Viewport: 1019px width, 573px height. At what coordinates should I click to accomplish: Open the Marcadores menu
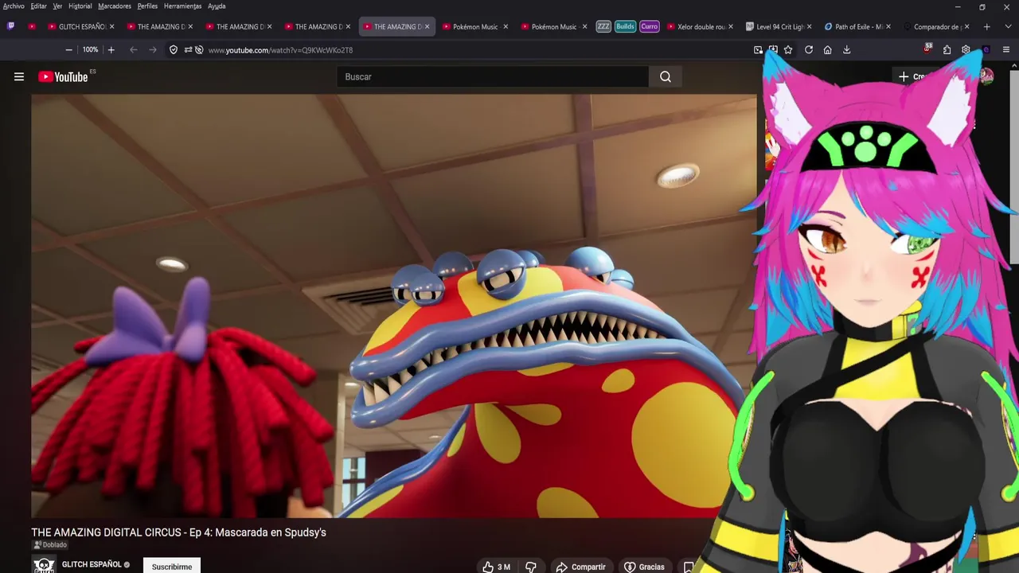(115, 6)
